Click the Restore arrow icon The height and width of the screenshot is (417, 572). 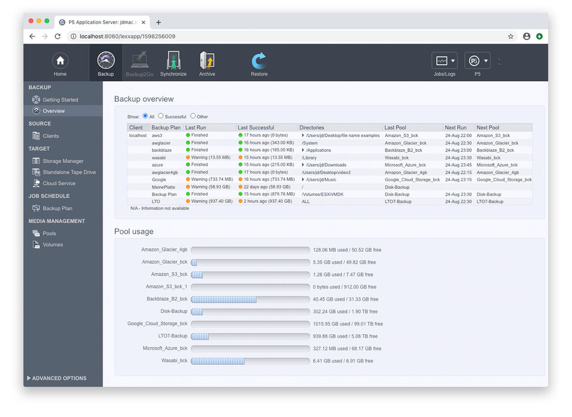[259, 61]
